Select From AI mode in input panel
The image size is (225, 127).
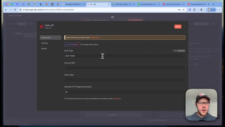[x=30, y=24]
